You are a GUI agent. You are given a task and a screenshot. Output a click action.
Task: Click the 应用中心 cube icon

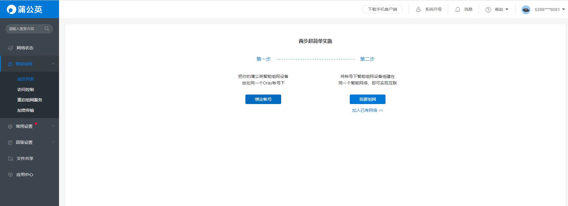point(10,174)
